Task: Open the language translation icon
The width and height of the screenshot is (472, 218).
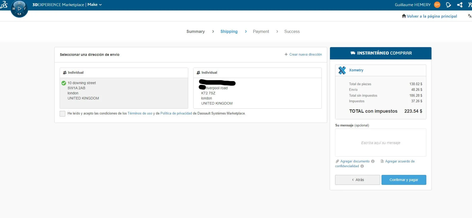Action: pyautogui.click(x=469, y=16)
